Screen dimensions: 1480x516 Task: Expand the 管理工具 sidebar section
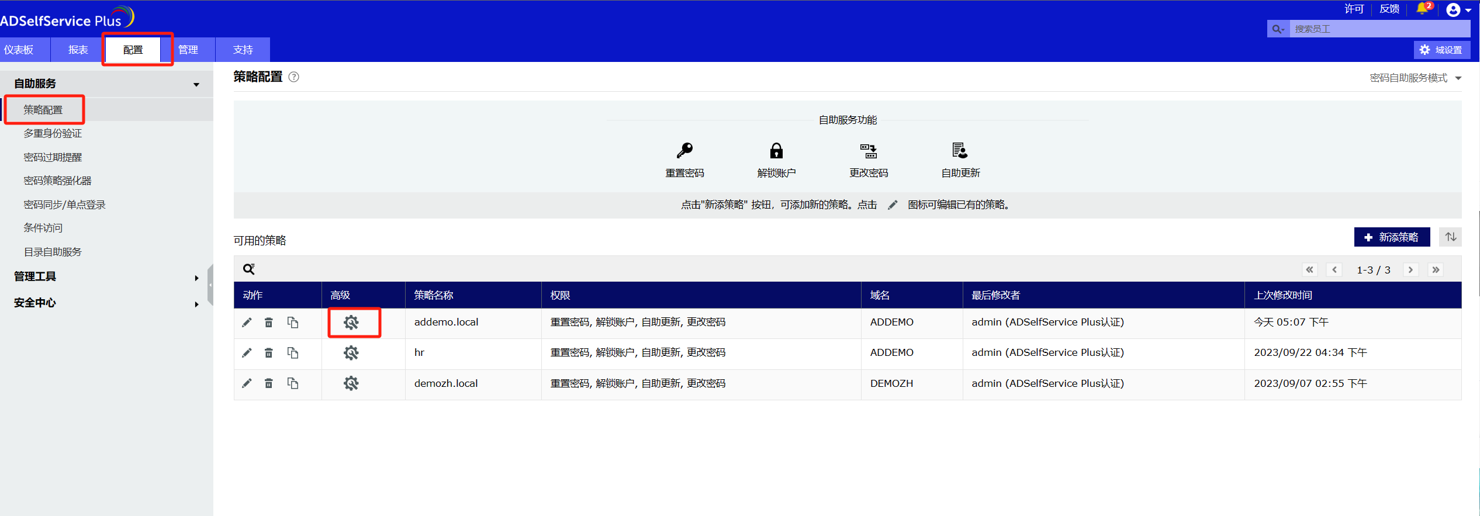point(105,277)
